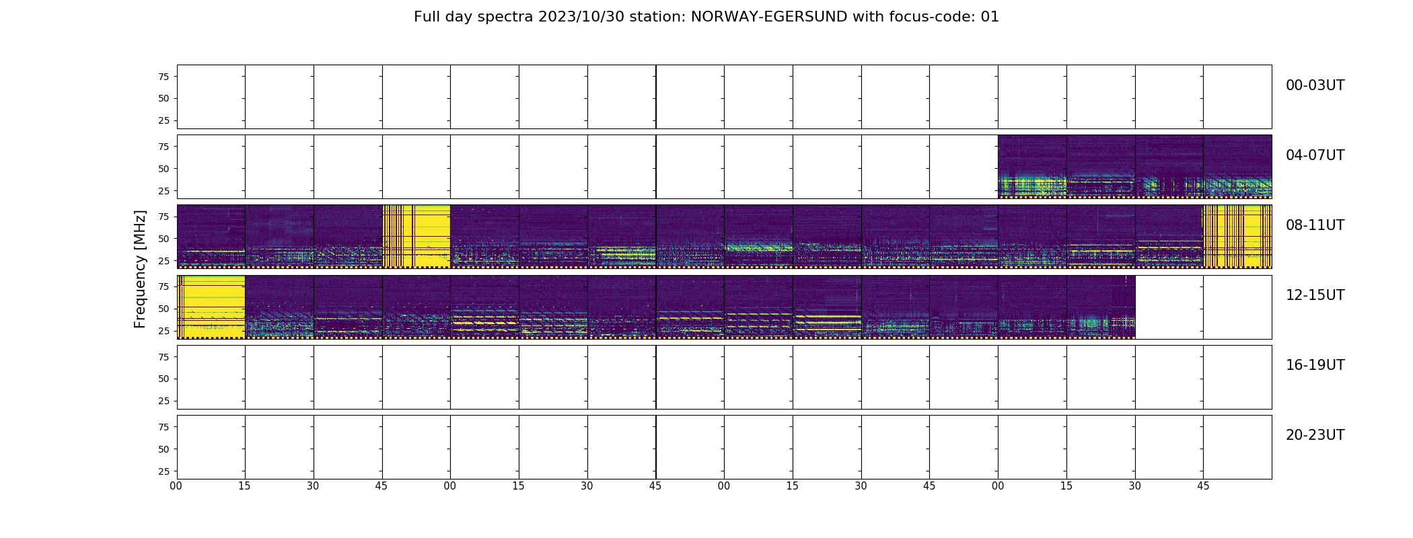Select the 20-23UT row label
Screen dimensions: 1413x538
[1315, 435]
